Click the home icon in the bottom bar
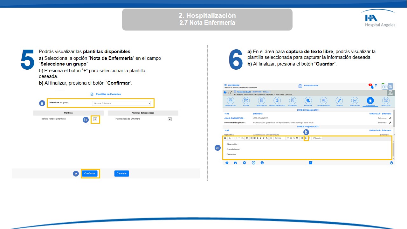Viewport: 407px width, 229px height. (227, 163)
